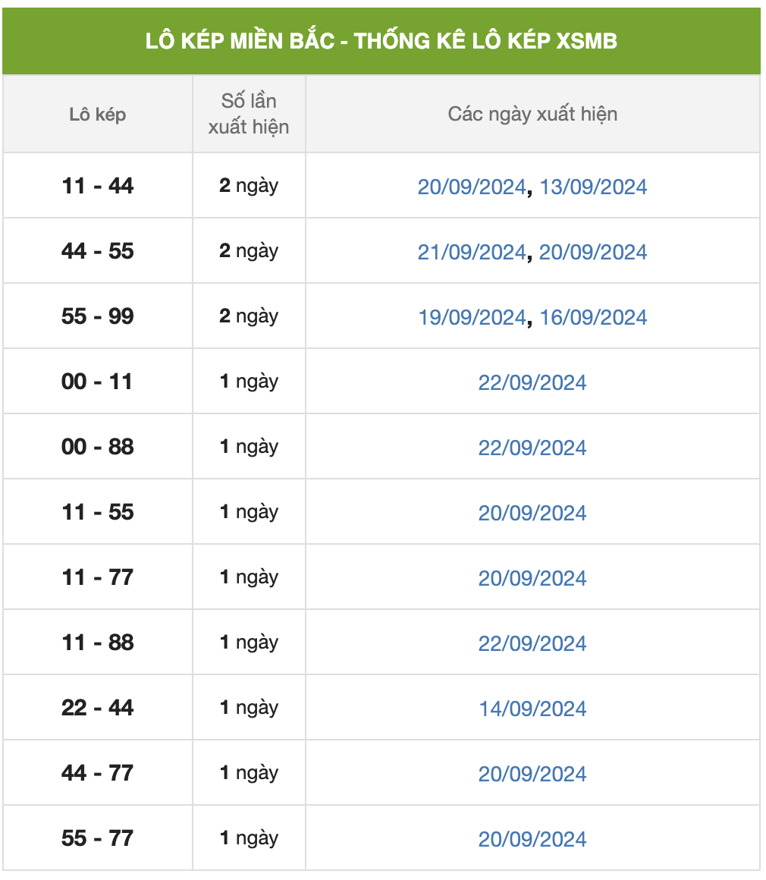This screenshot has width=766, height=880.
Task: Click 20/09/2024 link in 11 - 44 row
Action: coord(472,187)
